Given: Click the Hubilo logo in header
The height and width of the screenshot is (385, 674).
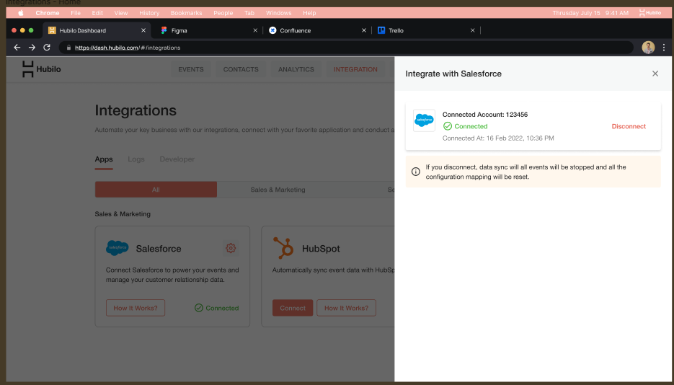Looking at the screenshot, I should (x=41, y=69).
